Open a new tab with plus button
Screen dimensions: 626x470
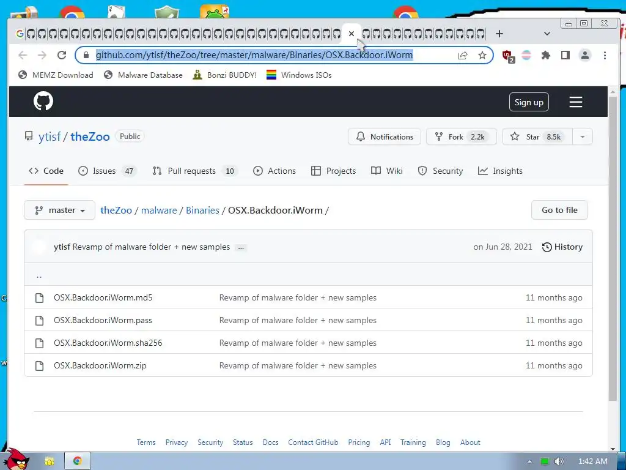(x=499, y=34)
